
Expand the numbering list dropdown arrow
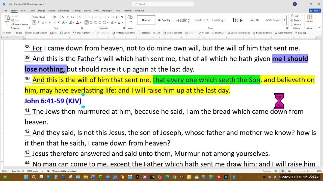coord(97,17)
